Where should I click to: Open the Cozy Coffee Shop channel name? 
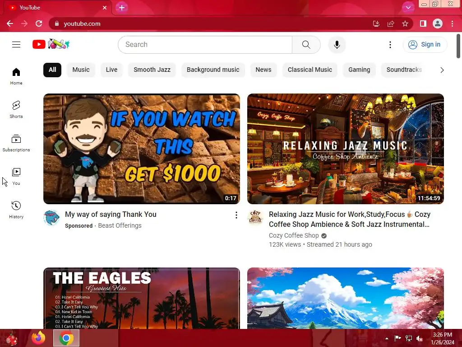click(294, 235)
